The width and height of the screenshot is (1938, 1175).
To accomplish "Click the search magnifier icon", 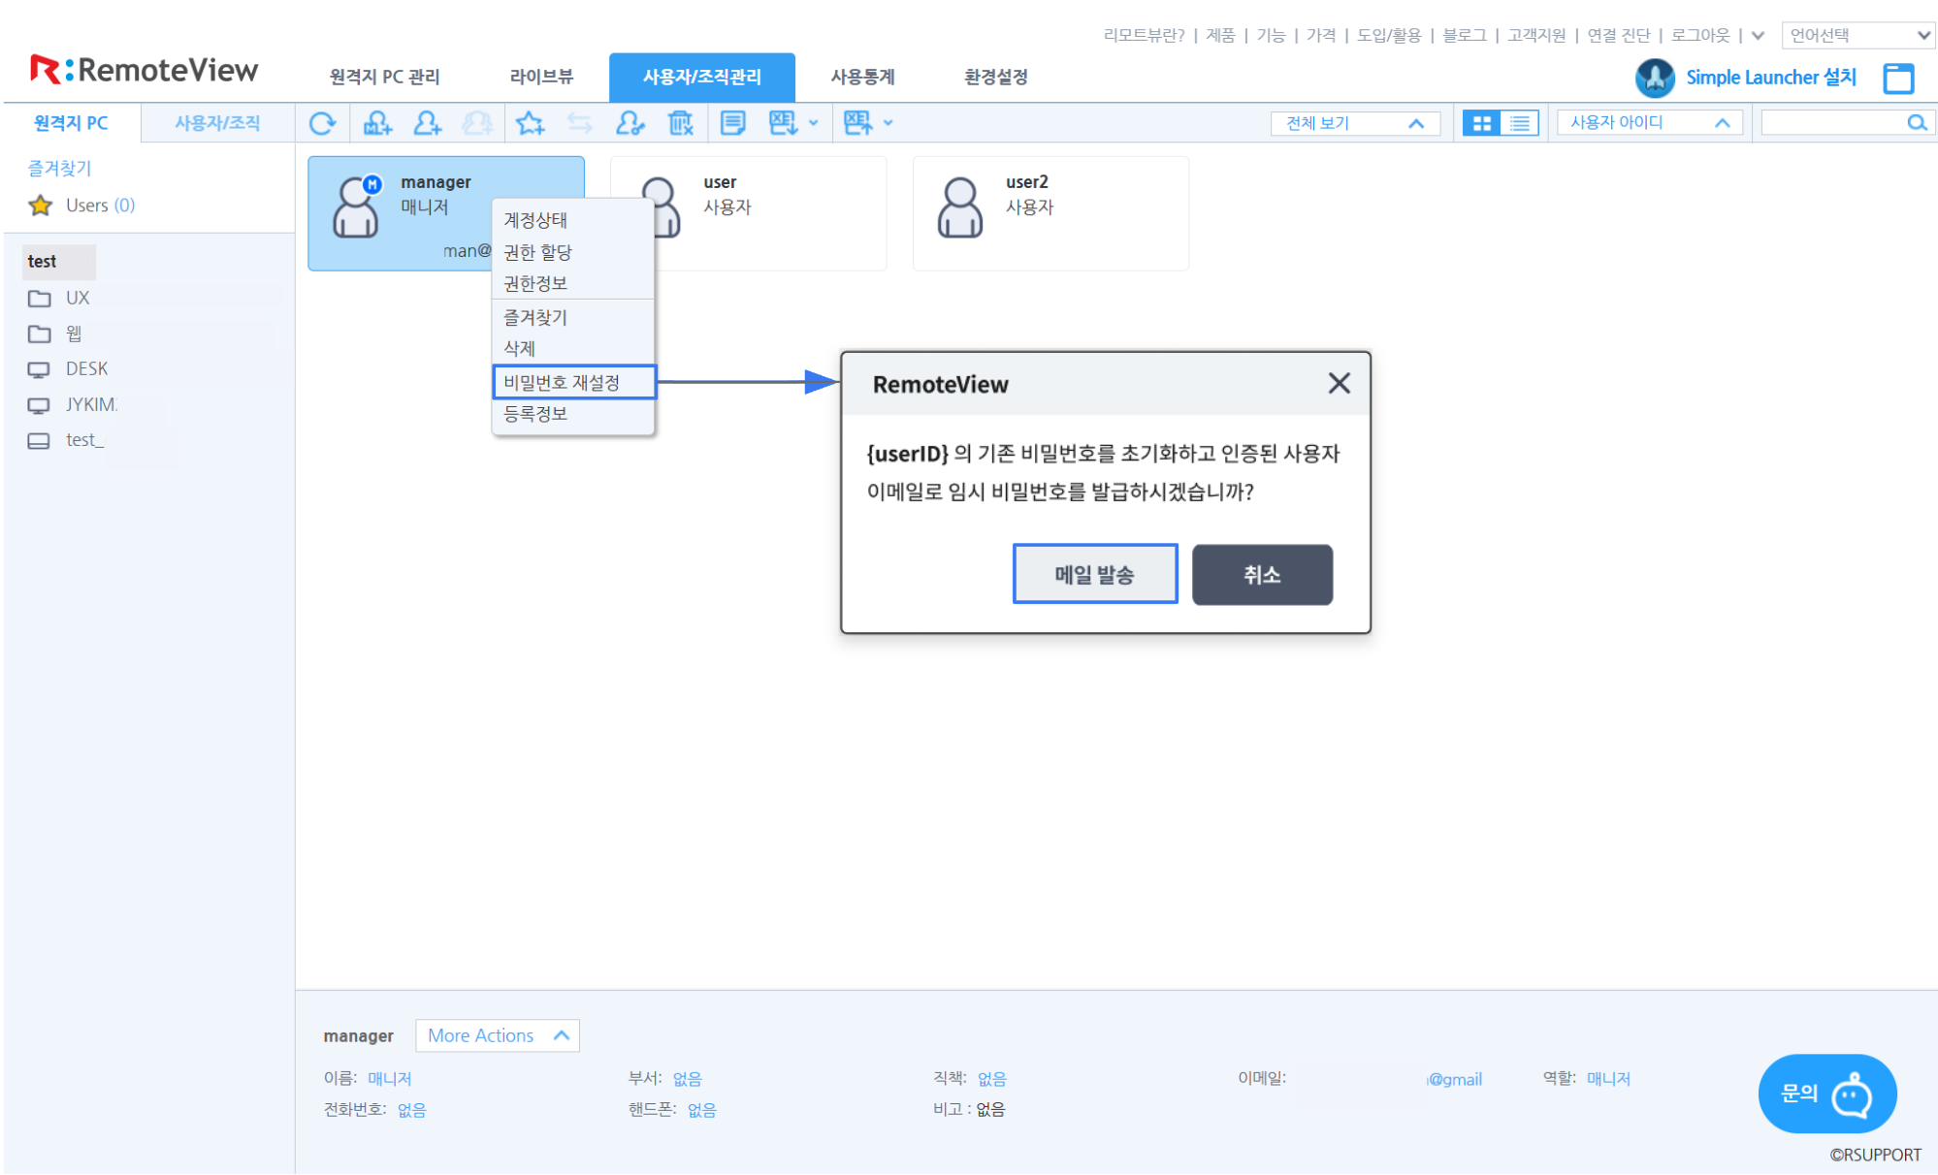I will [x=1917, y=123].
